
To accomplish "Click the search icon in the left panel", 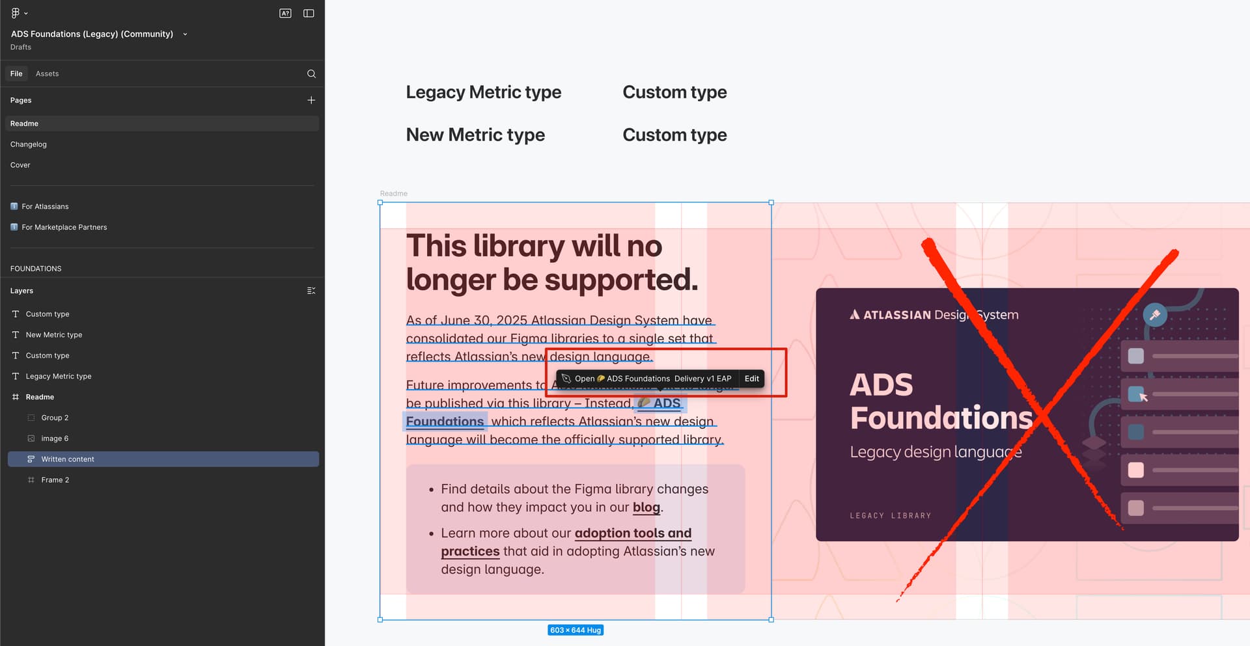I will coord(311,74).
